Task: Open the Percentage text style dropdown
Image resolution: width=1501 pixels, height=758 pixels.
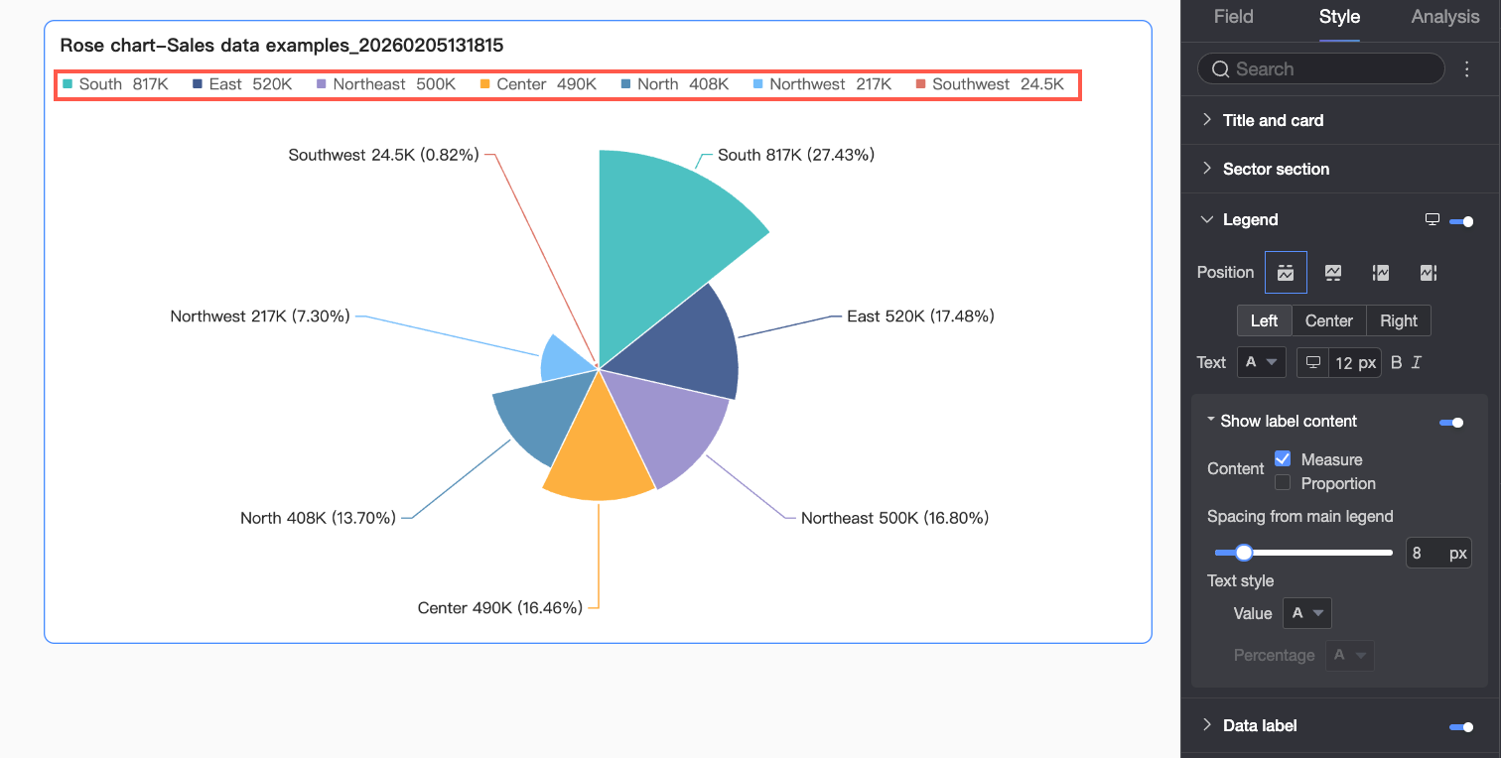Action: (x=1350, y=655)
